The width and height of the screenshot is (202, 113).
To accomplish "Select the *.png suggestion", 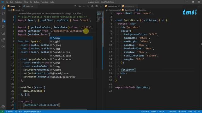I will pos(71,63).
